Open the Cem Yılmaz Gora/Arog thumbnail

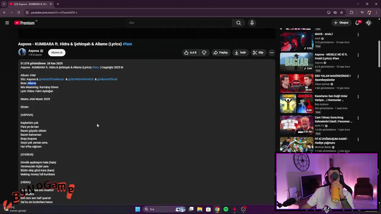(296, 125)
